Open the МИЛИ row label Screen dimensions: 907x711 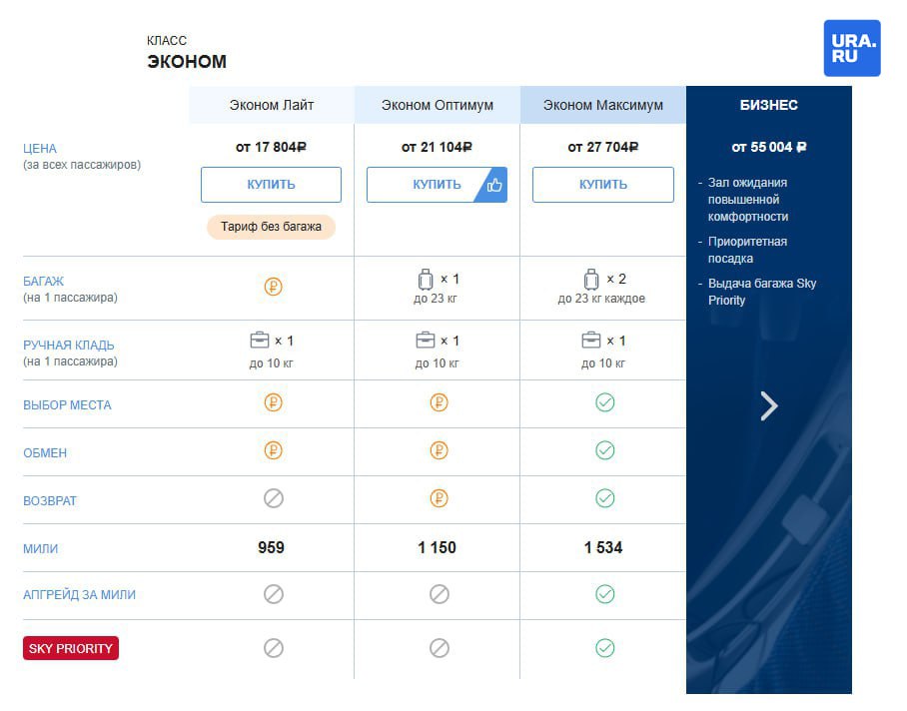41,549
